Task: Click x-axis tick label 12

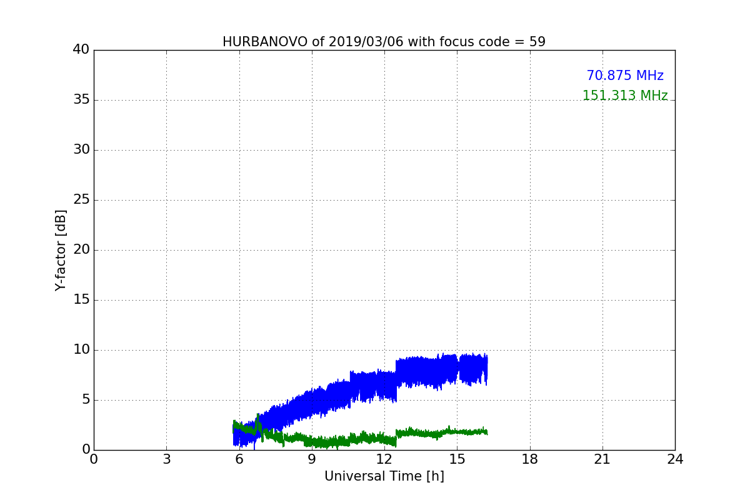Action: 384,459
